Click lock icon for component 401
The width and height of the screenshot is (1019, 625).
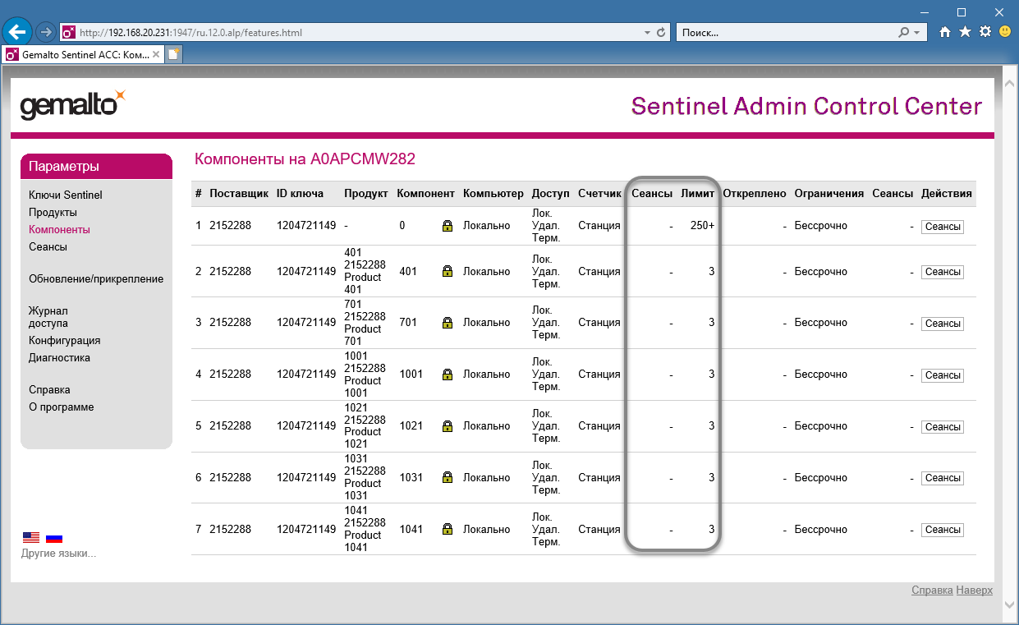coord(447,271)
